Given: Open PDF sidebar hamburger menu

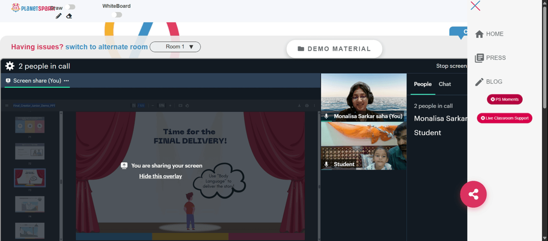Looking at the screenshot, I should pyautogui.click(x=7, y=105).
